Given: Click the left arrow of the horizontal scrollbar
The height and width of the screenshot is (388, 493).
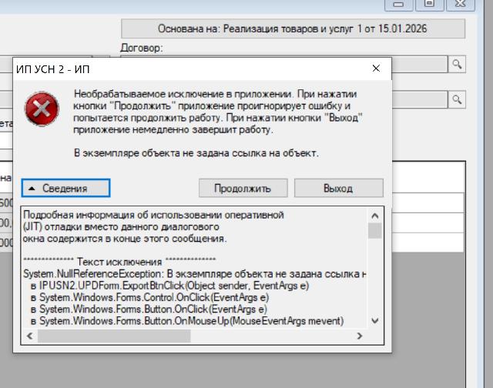Looking at the screenshot, I should (x=30, y=336).
